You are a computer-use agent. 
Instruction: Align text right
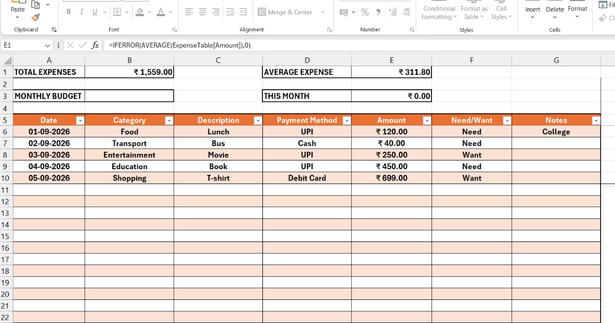coord(216,12)
